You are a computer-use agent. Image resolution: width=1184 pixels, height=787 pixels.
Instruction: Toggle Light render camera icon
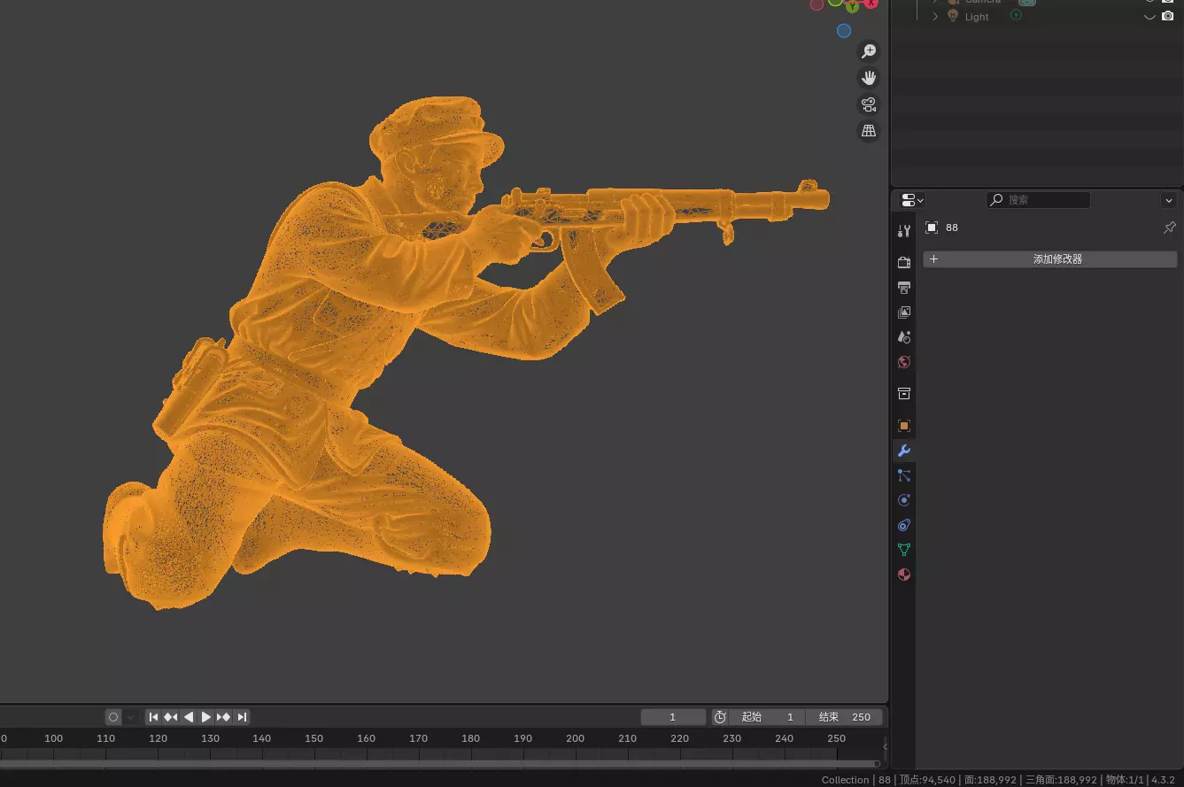point(1167,17)
